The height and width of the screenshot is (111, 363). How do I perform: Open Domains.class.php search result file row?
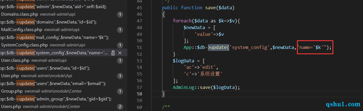pos(64,14)
